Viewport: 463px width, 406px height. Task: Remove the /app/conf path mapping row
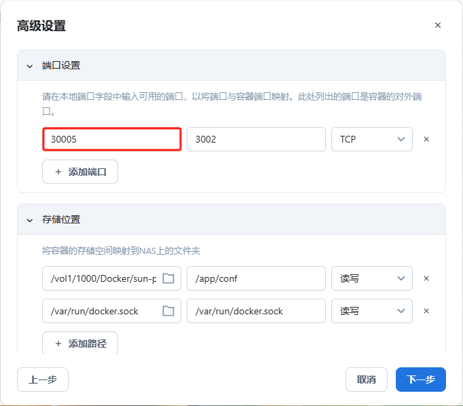click(426, 278)
